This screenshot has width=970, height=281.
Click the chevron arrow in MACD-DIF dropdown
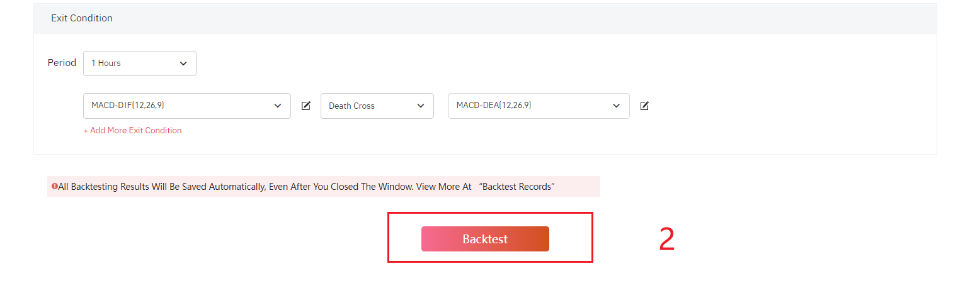[x=278, y=106]
